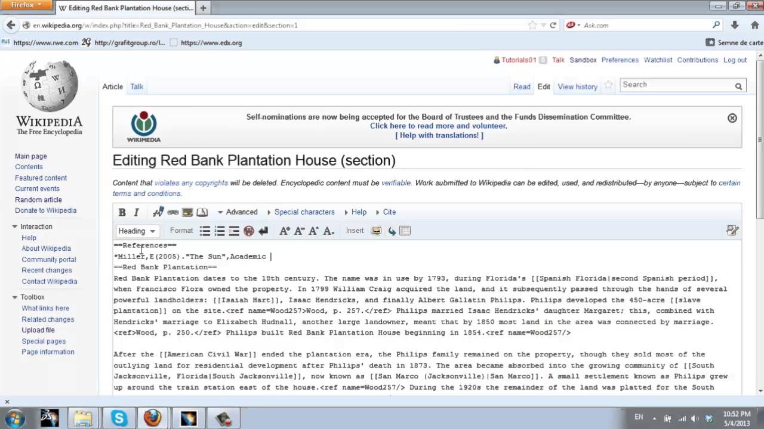Click Log out link
Viewport: 764px width, 429px height.
pos(735,60)
